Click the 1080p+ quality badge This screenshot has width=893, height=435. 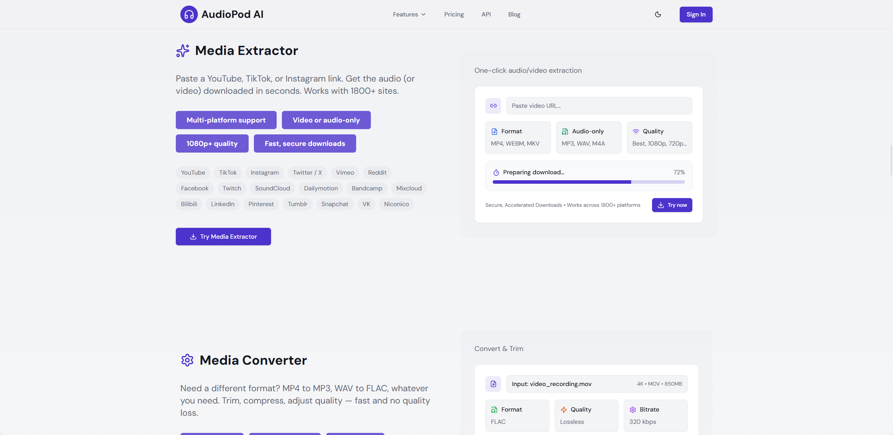point(212,143)
